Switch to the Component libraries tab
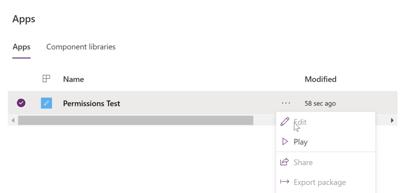 81,47
